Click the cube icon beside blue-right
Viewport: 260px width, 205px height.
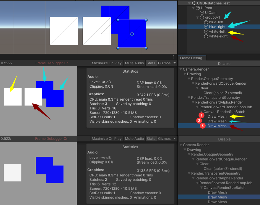point(206,27)
